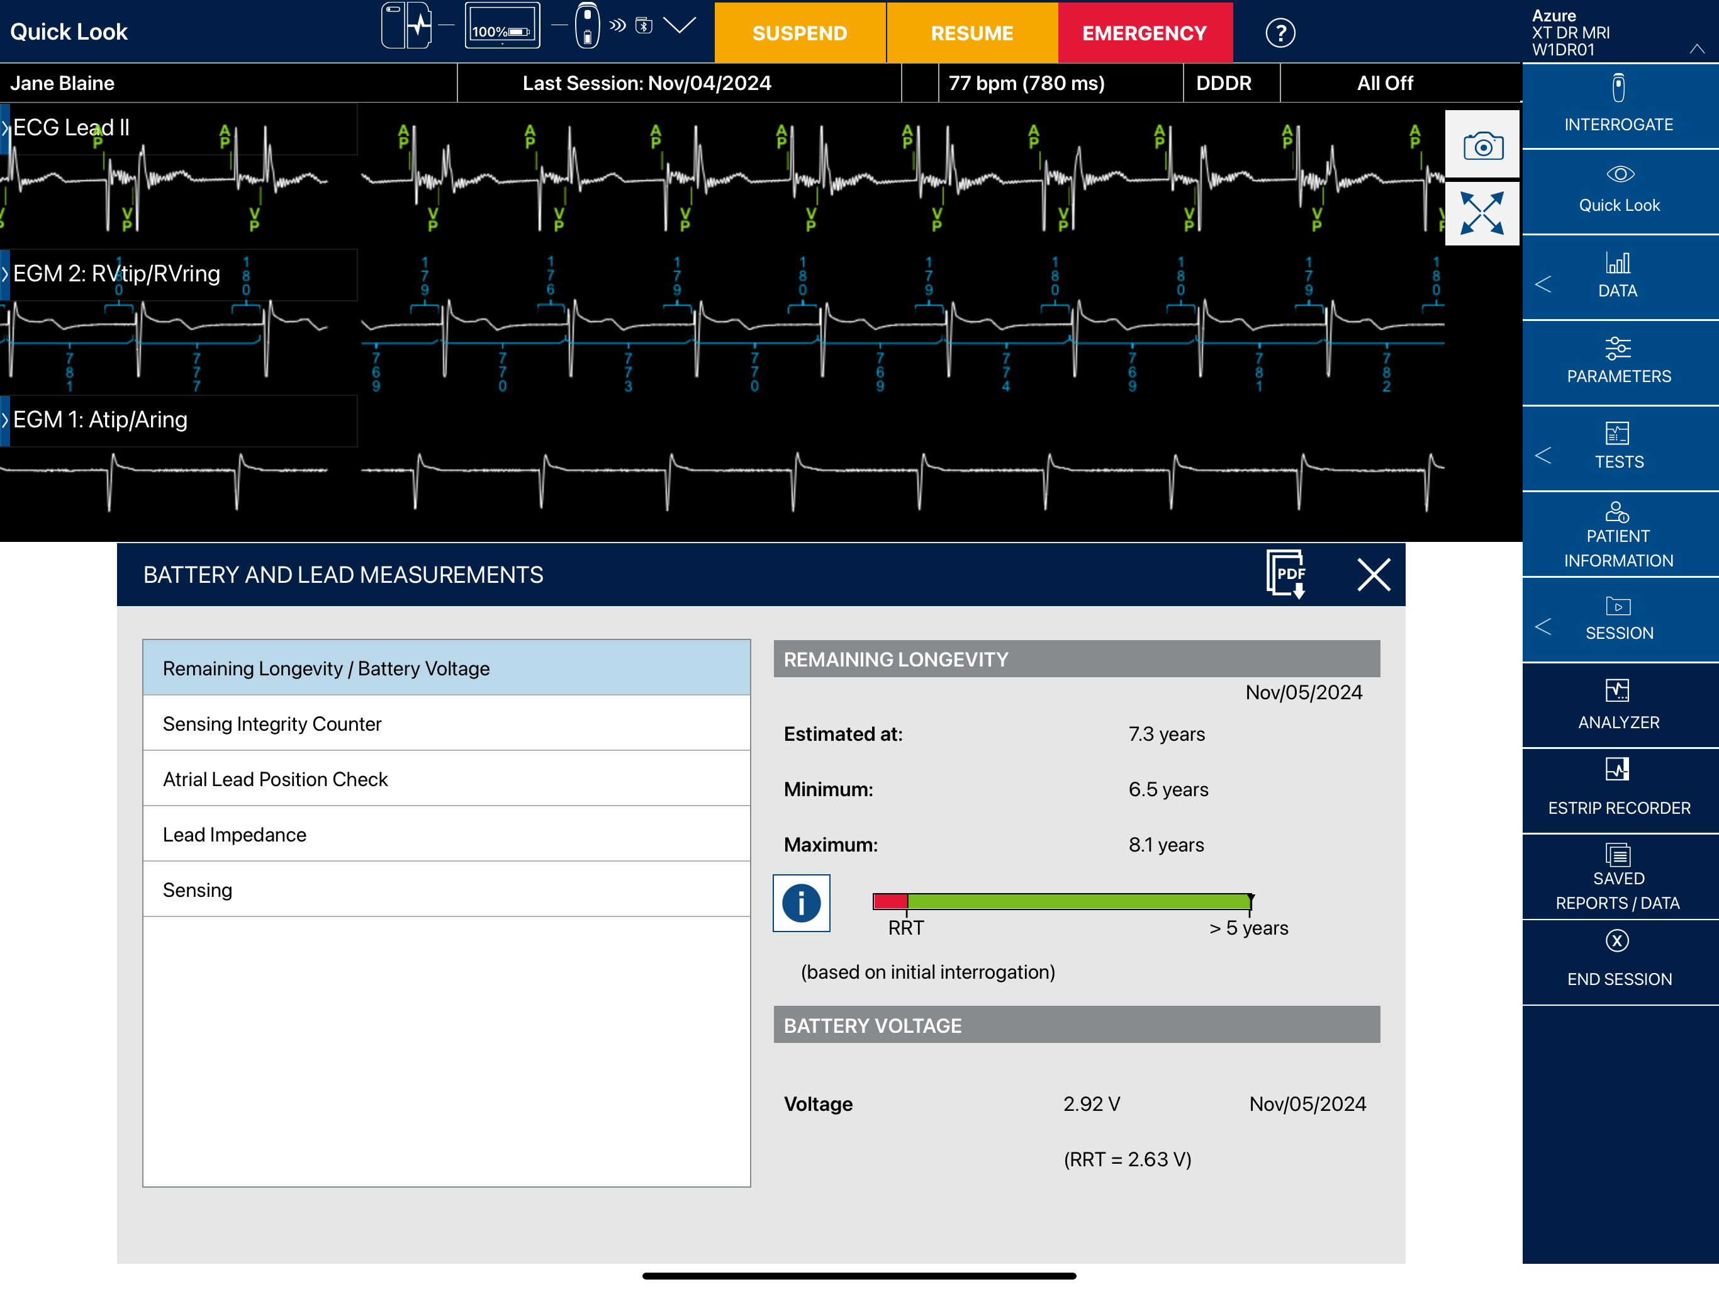Open the help question mark
The height and width of the screenshot is (1289, 1719).
click(1280, 33)
